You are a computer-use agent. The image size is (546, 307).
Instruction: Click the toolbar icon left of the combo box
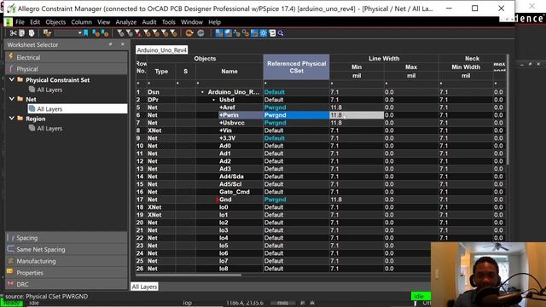point(47,33)
